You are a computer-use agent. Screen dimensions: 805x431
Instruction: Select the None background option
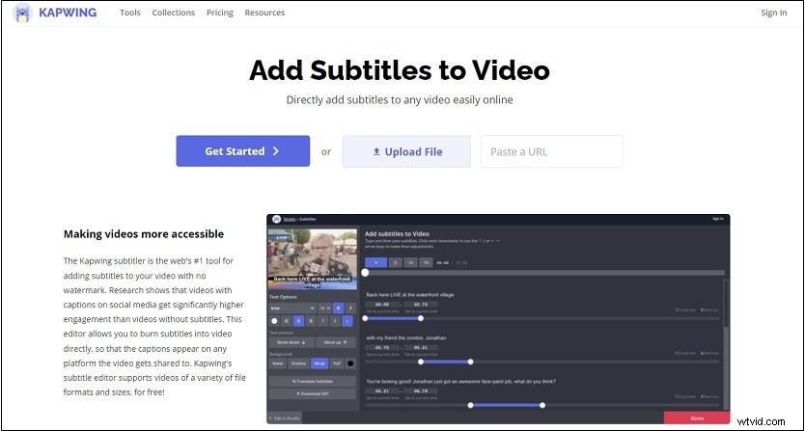tap(278, 364)
